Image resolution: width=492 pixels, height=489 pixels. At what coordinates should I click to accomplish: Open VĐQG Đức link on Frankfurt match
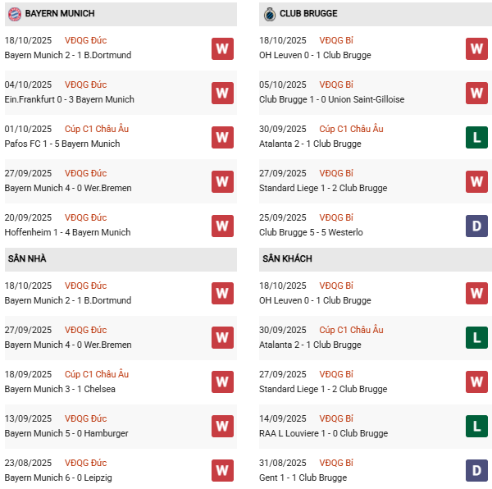pyautogui.click(x=85, y=85)
